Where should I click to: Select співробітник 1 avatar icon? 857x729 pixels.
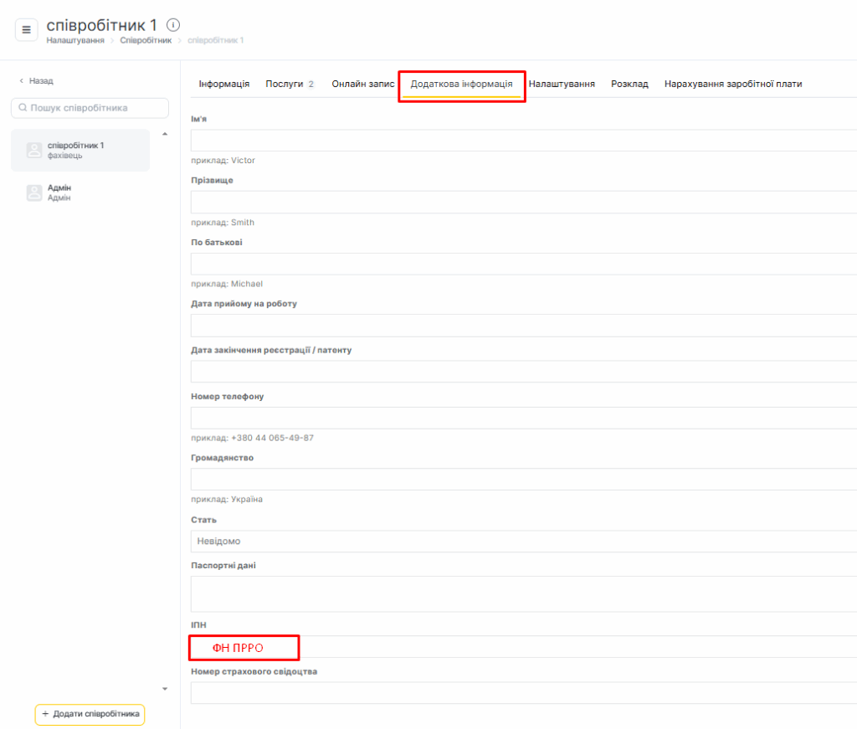click(34, 151)
